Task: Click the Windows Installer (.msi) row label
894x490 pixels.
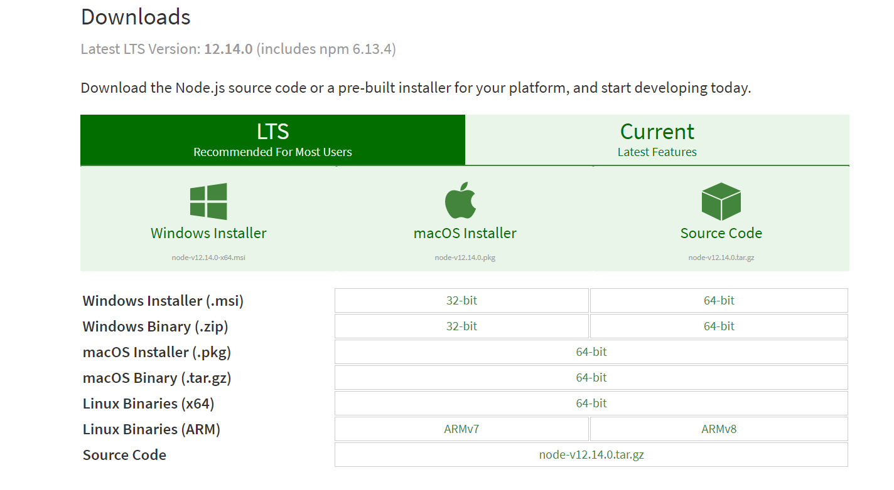Action: 163,301
